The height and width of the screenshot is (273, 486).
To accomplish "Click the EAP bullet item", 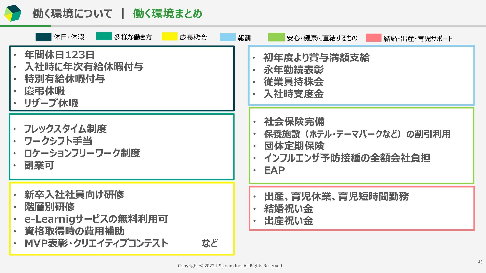I will [274, 170].
